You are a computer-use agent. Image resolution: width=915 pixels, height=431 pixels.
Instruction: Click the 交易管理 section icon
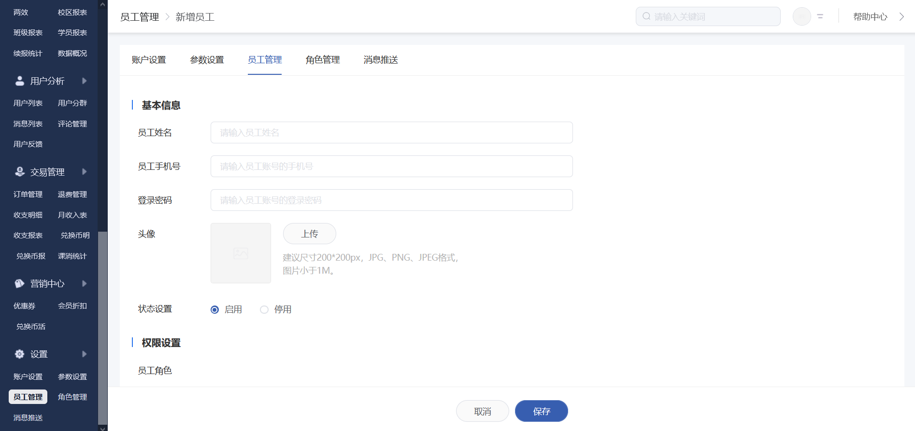[x=20, y=172]
